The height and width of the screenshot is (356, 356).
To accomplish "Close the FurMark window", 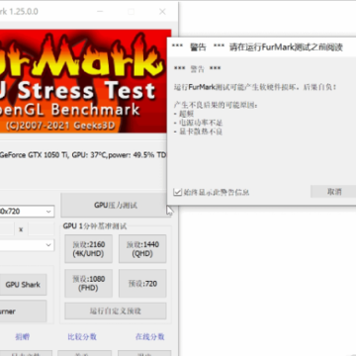I will point(162,12).
